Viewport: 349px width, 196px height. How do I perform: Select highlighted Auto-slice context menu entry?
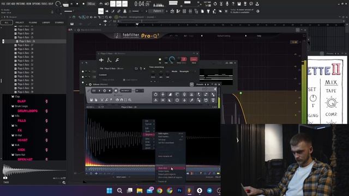pos(170,168)
